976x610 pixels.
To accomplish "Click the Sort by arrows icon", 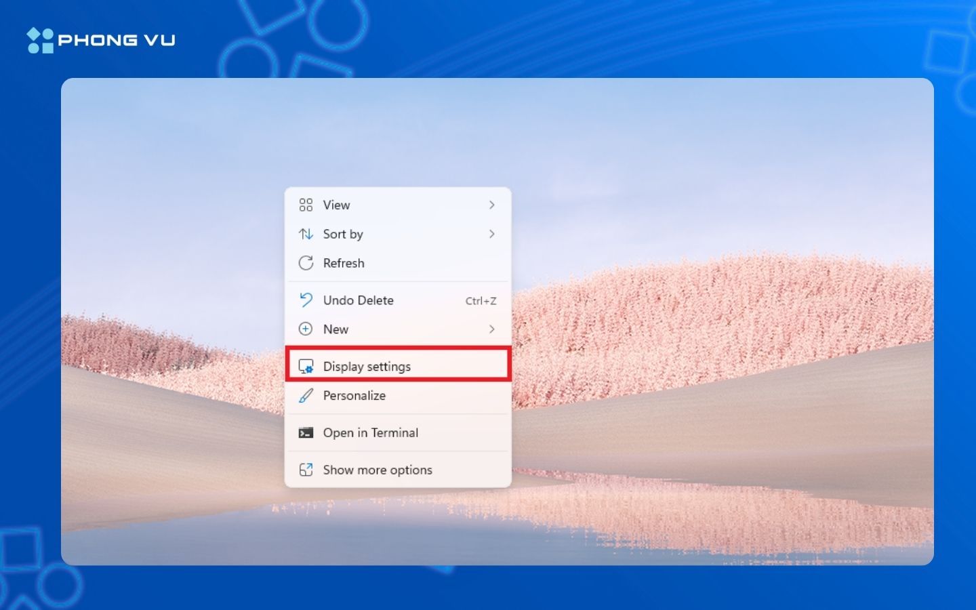I will pyautogui.click(x=306, y=234).
